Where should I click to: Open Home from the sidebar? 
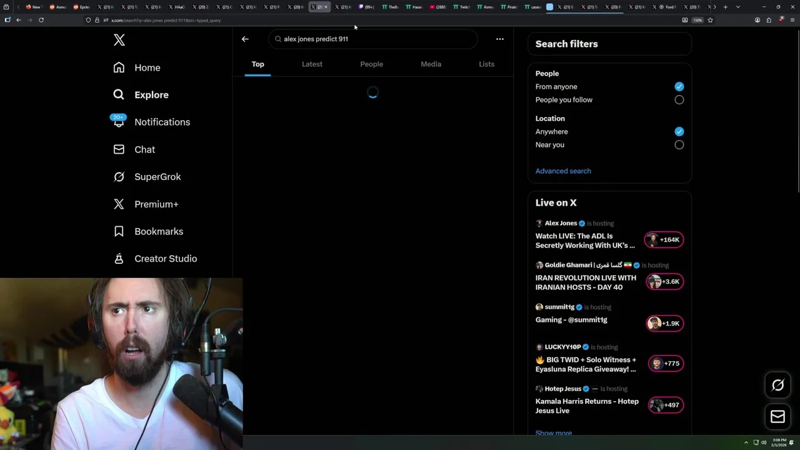coord(137,67)
